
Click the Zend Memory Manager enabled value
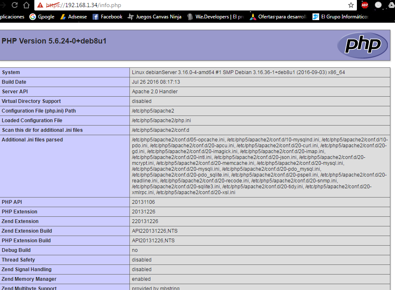tap(141, 279)
